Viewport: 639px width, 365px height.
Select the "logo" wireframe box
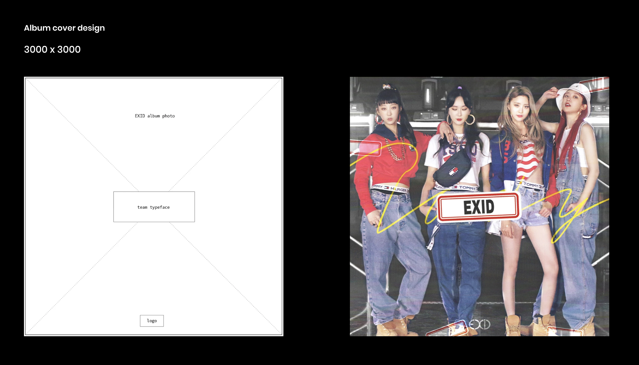pos(152,321)
